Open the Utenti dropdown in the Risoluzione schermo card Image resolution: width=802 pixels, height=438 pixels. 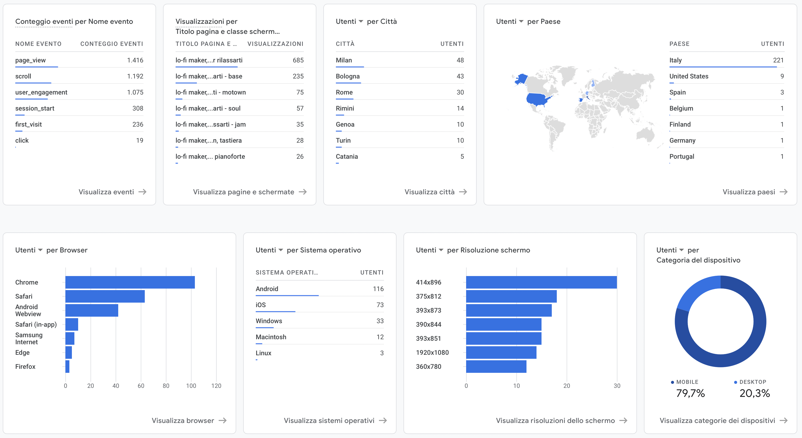[x=430, y=250]
